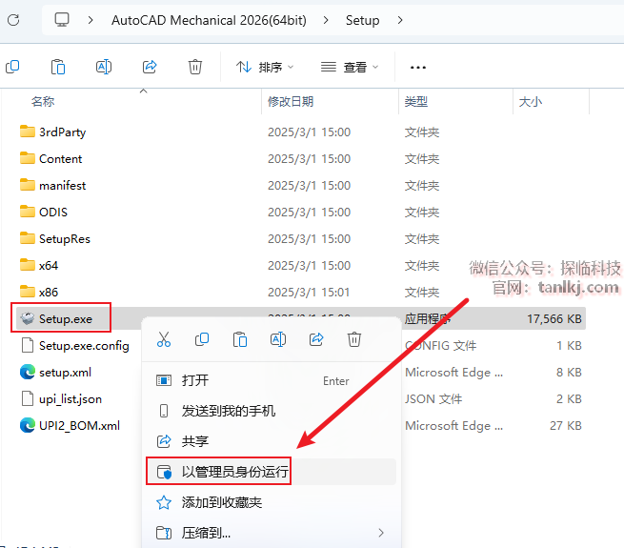Click the Setup.exe installer icon
The height and width of the screenshot is (548, 624).
pyautogui.click(x=28, y=318)
